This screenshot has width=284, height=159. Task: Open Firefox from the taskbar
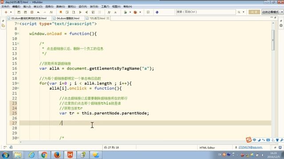click(57, 155)
